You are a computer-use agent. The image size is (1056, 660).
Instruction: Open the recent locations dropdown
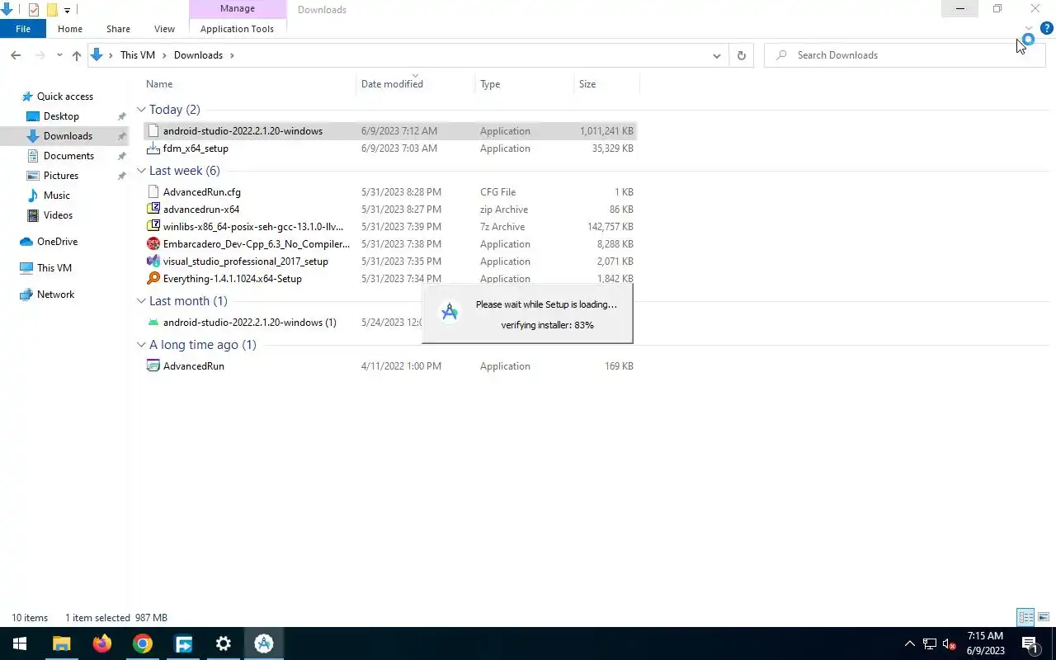coord(59,55)
